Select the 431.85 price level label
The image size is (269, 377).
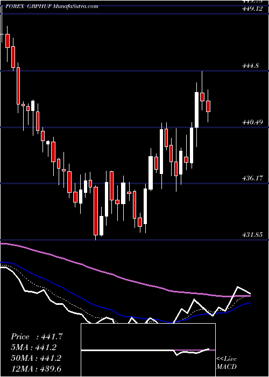(x=252, y=234)
